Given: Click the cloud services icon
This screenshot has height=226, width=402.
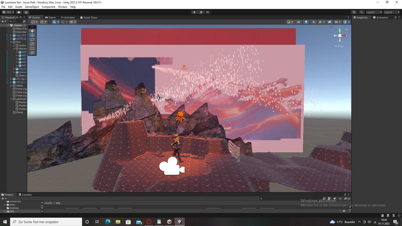Looking at the screenshot, I should pyautogui.click(x=19, y=12).
